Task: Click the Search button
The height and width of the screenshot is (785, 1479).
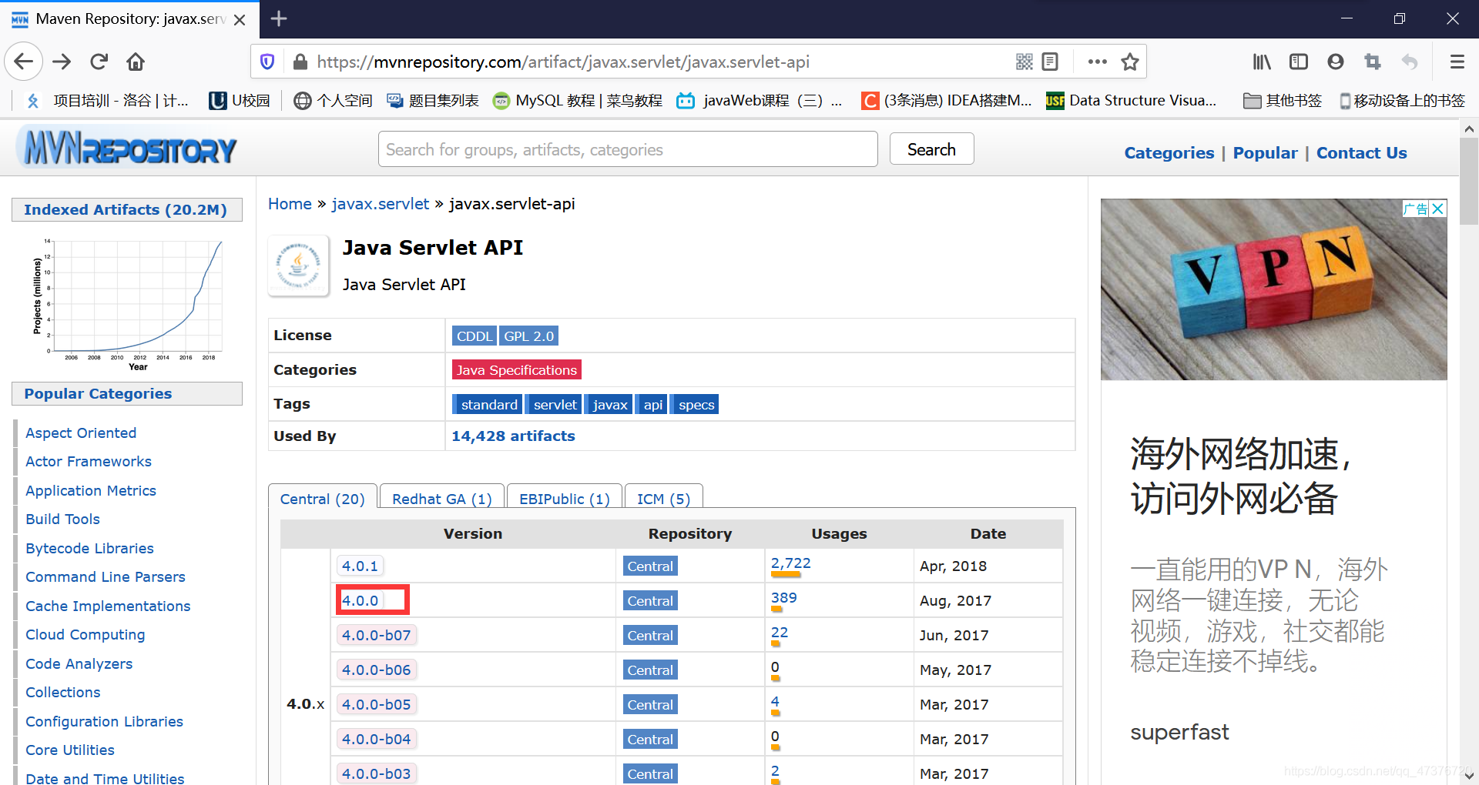Action: 931,149
